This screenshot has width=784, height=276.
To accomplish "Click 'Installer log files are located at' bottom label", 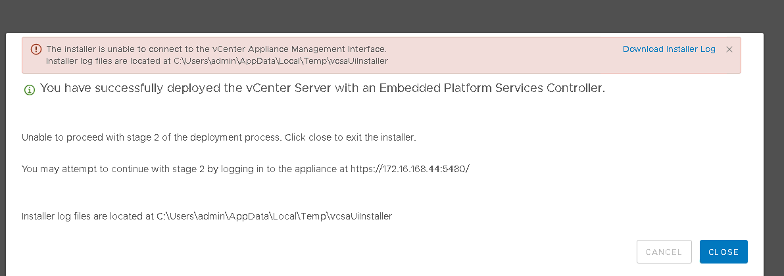I will click(87, 216).
